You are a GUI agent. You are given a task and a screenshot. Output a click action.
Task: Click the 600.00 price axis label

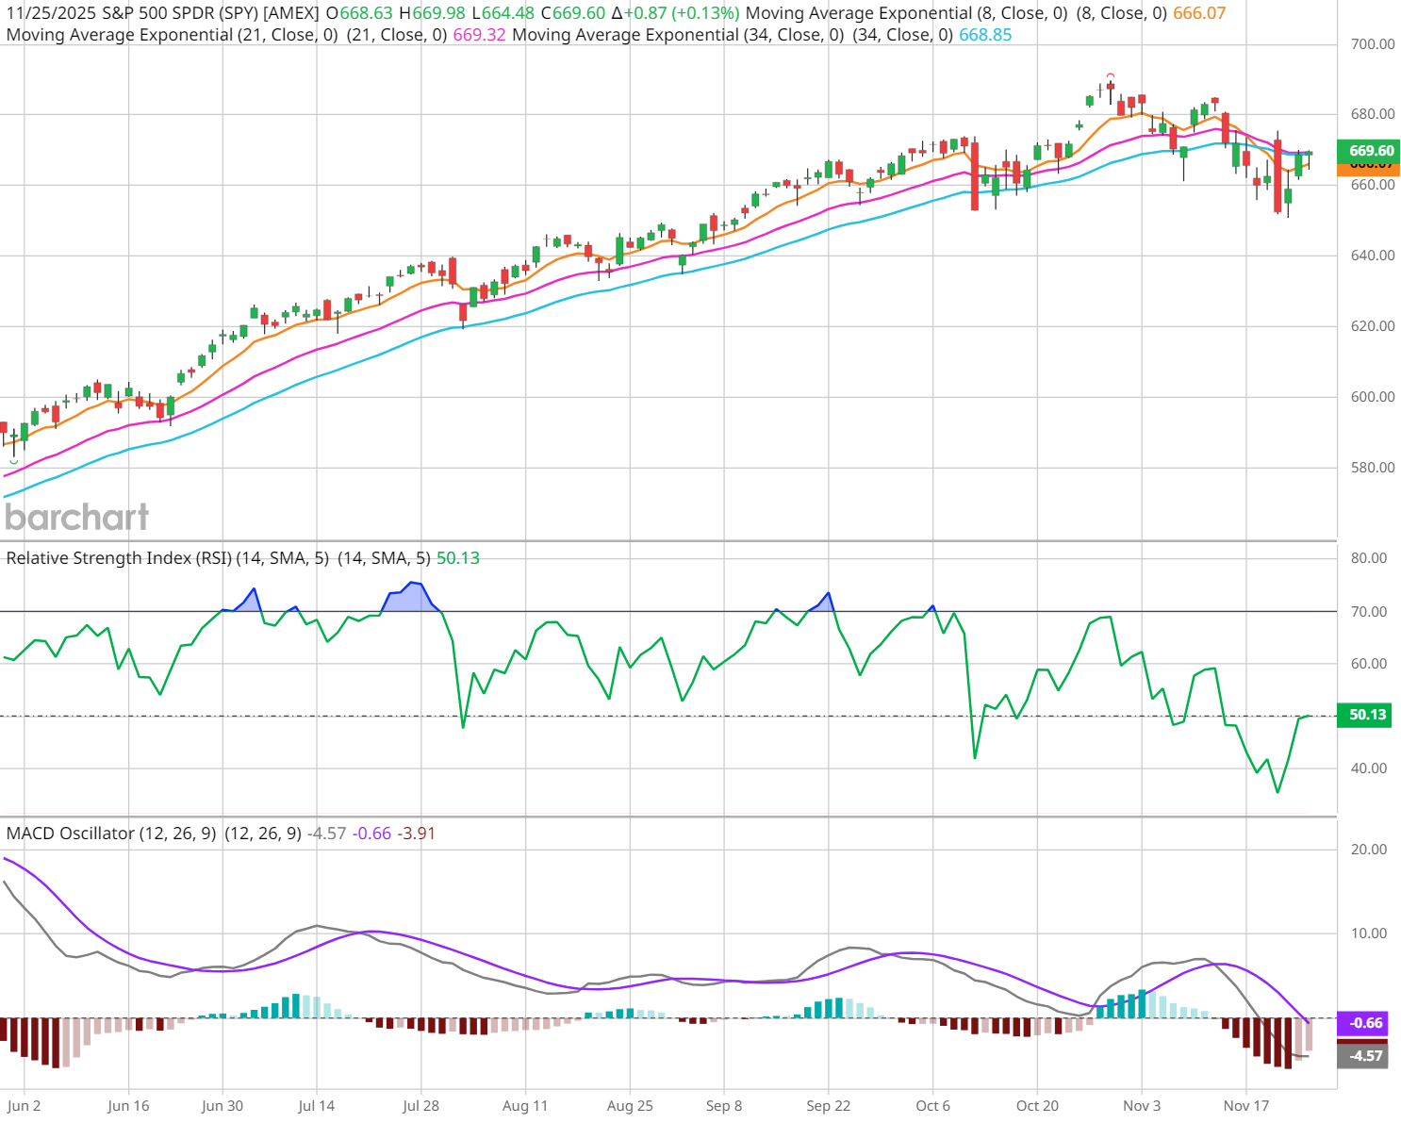click(1373, 397)
